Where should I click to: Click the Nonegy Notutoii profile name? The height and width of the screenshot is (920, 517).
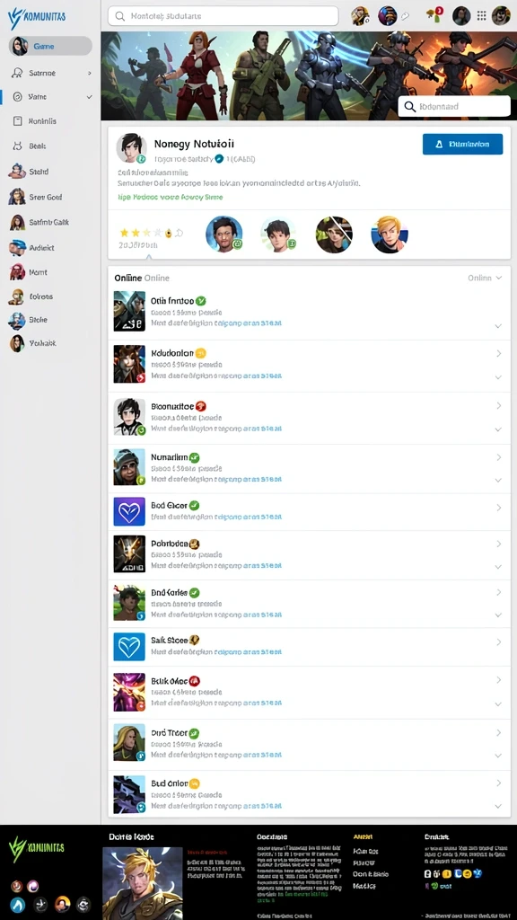[x=194, y=143]
